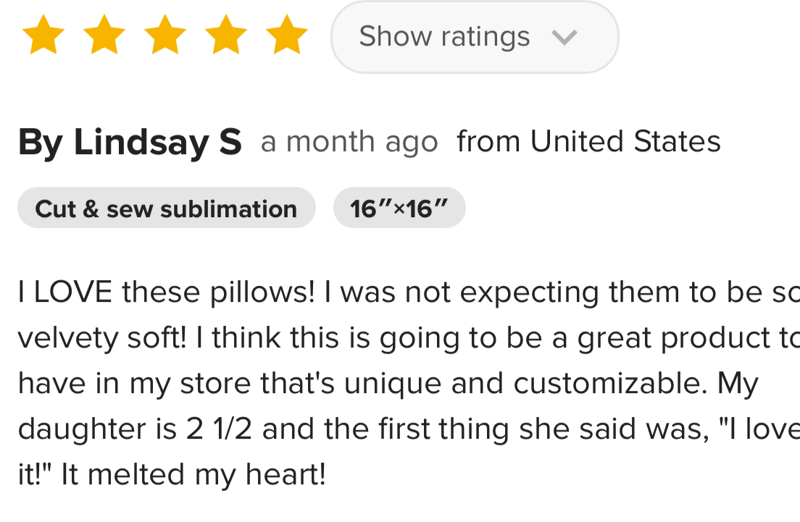Click the second gold rating star
This screenshot has height=522, width=800.
tap(105, 35)
